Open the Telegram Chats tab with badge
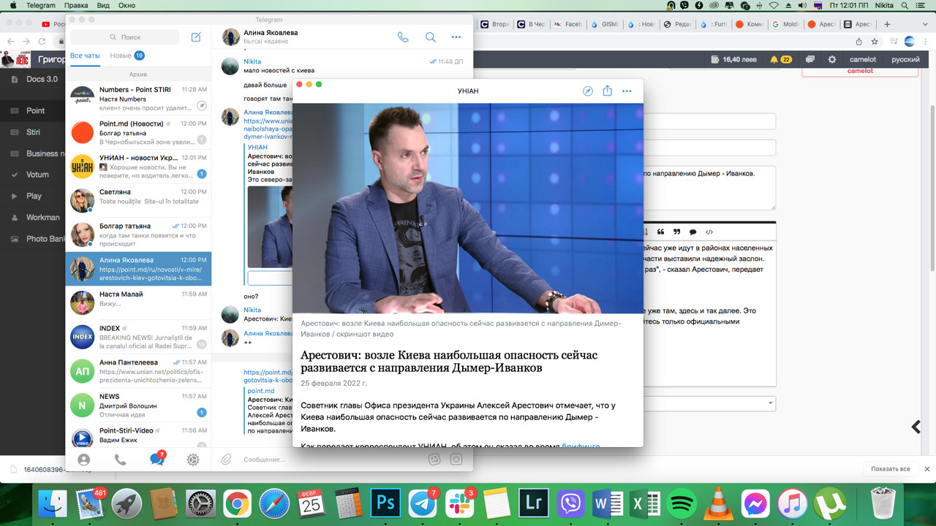Image resolution: width=936 pixels, height=526 pixels. point(156,459)
